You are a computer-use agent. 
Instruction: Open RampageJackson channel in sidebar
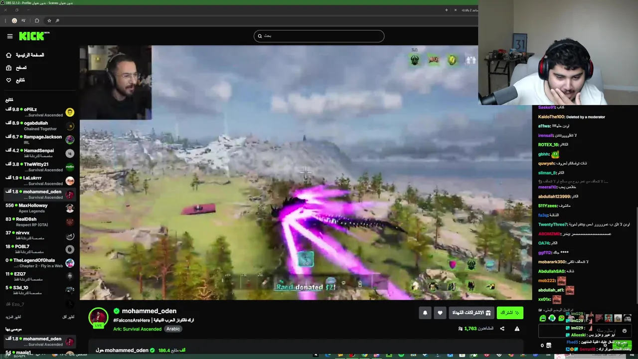(x=40, y=140)
